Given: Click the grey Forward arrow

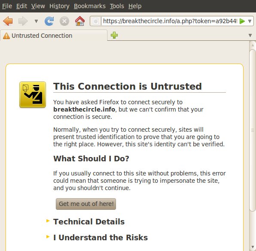Looking at the screenshot, I should point(23,21).
